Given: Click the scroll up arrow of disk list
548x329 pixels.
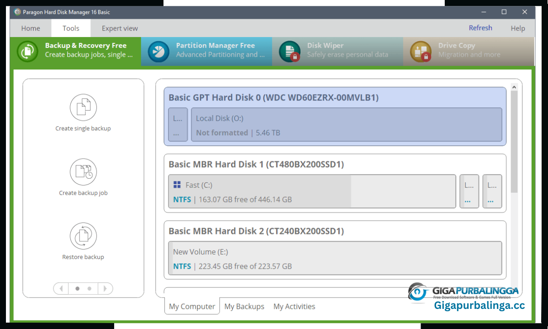Looking at the screenshot, I should 514,87.
